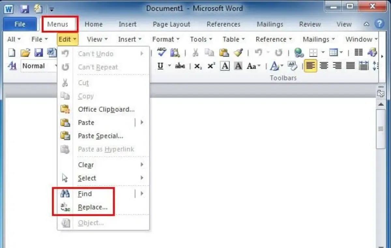391x248 pixels.
Task: Toggle Distributed alignment
Action: (364, 66)
